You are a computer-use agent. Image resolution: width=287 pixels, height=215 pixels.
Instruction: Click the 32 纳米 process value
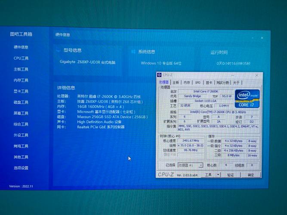[x=185, y=106]
